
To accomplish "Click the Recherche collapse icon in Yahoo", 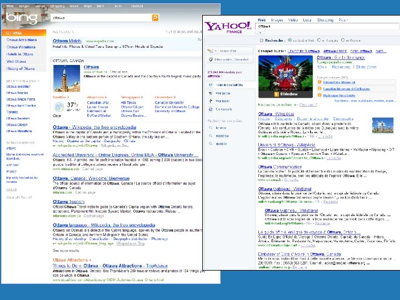I will point(261,41).
